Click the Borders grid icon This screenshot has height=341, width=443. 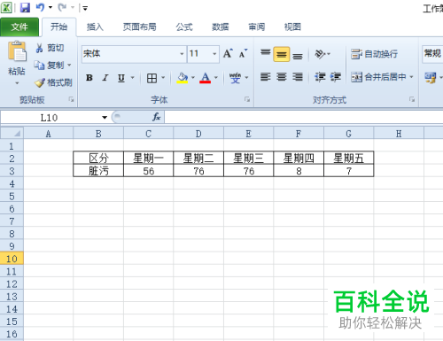152,78
